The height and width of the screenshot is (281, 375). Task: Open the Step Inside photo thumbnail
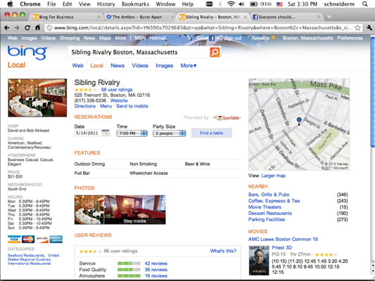point(134,209)
